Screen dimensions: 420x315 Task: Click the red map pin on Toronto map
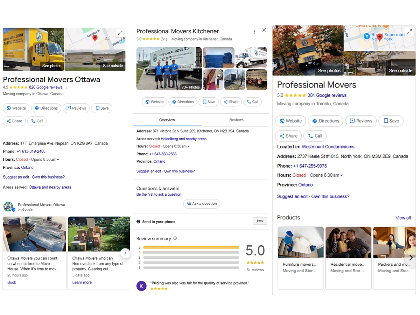pyautogui.click(x=380, y=37)
